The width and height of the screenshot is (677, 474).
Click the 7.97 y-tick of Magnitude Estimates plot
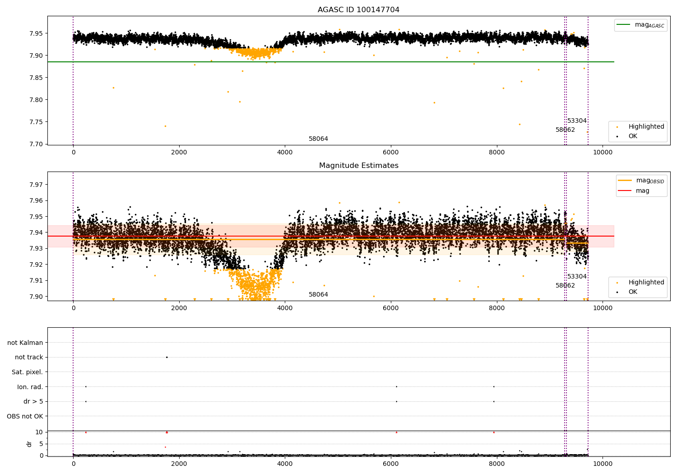pos(36,185)
